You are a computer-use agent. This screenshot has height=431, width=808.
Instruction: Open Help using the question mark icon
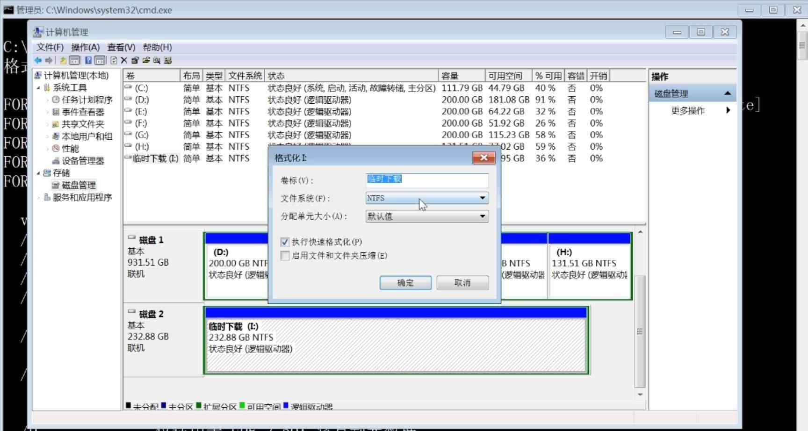click(x=88, y=60)
